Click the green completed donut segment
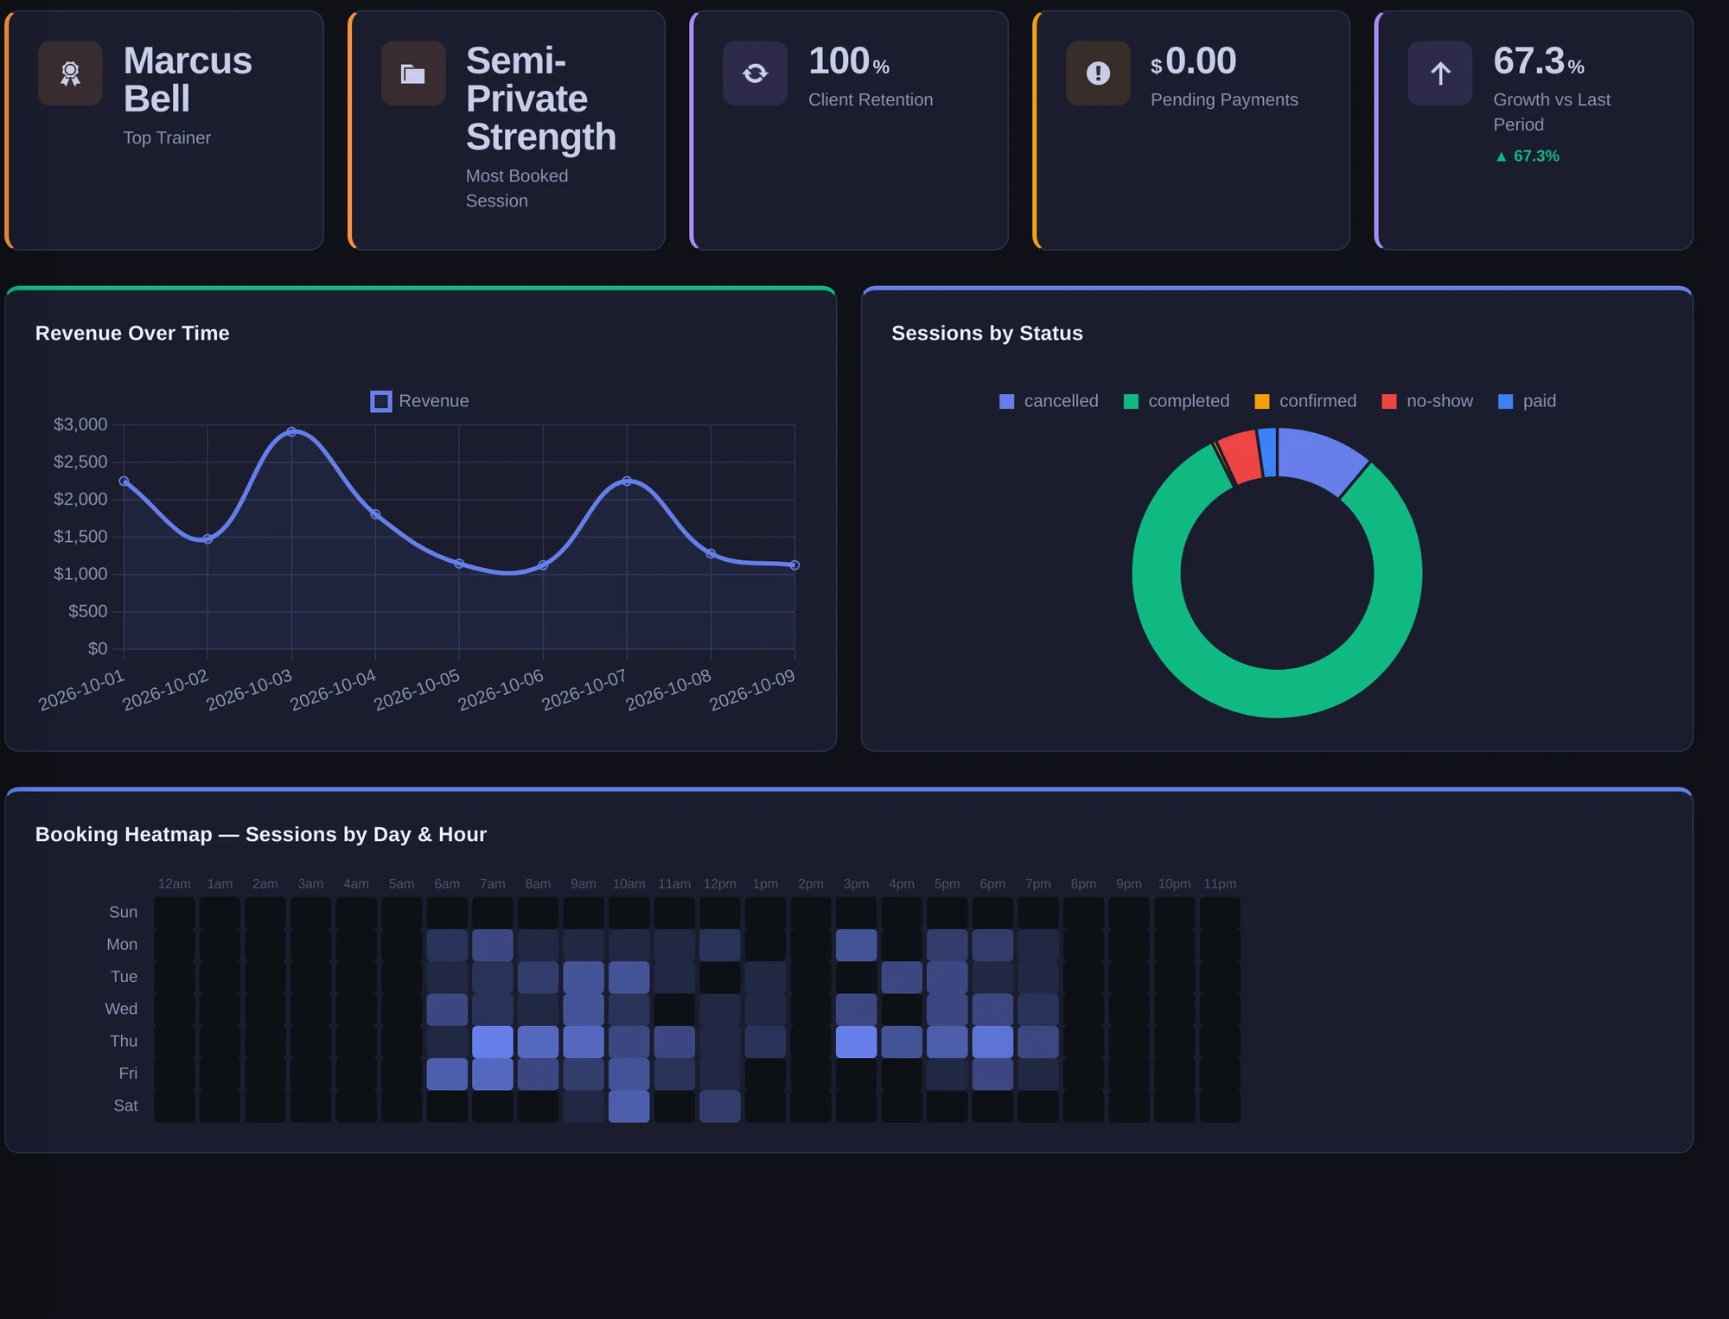 point(1278,693)
